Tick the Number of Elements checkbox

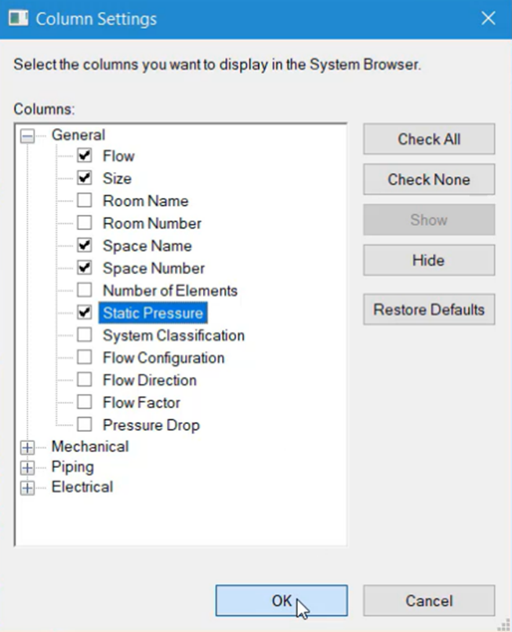click(x=85, y=290)
